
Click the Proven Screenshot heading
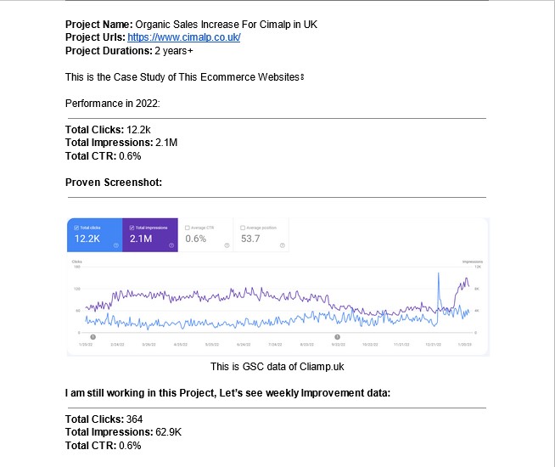click(x=114, y=183)
